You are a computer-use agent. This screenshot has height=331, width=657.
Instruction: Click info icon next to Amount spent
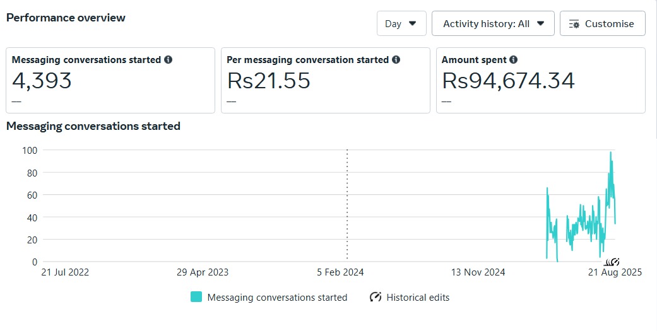pyautogui.click(x=514, y=60)
